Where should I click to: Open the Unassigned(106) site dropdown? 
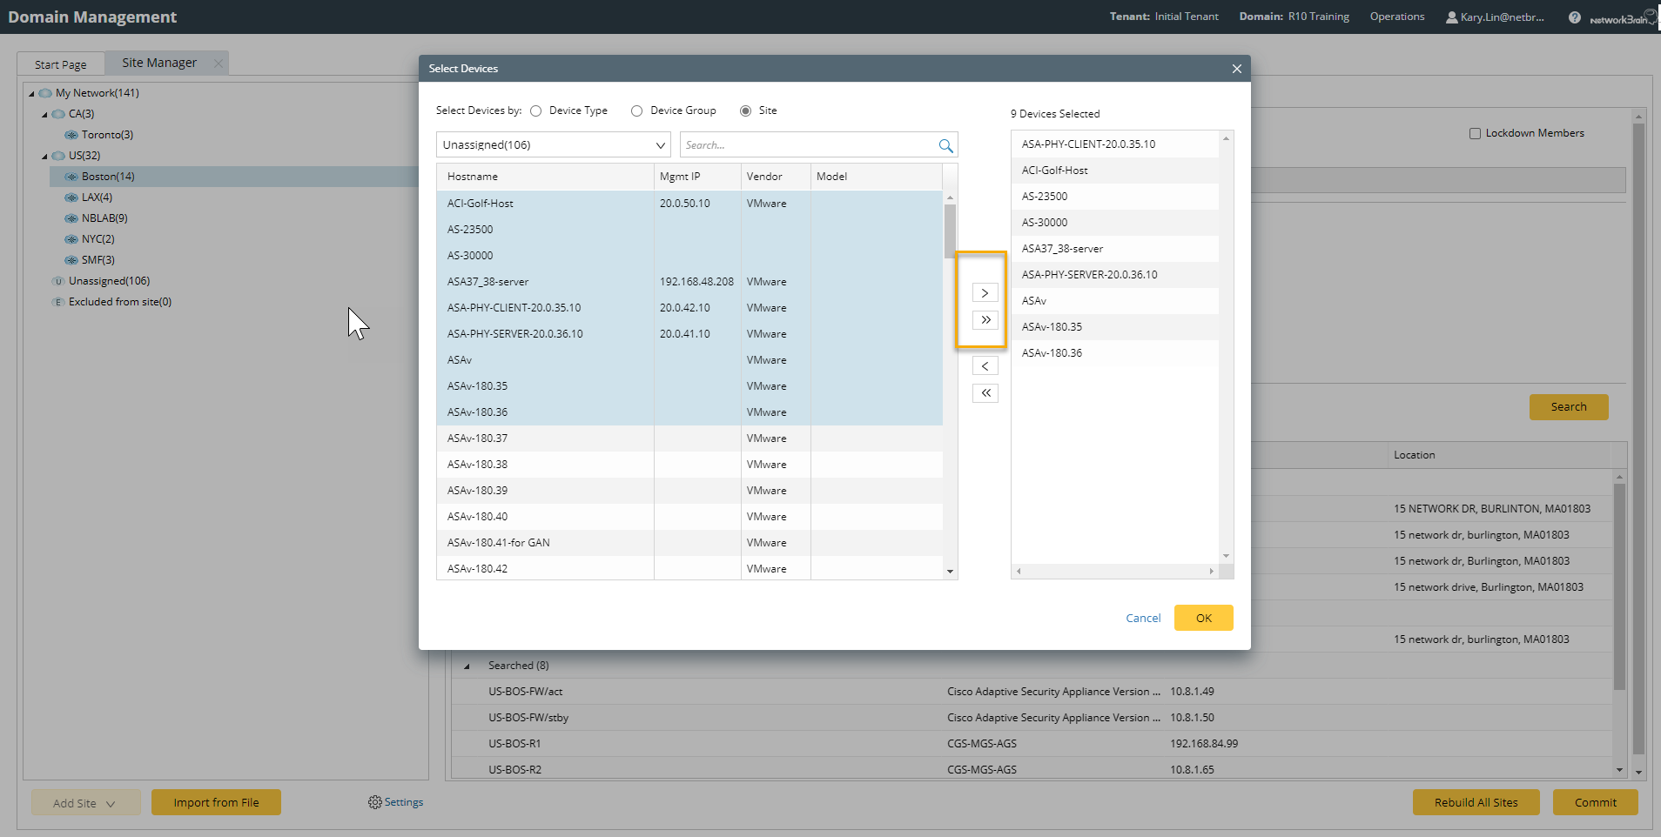[x=553, y=145]
